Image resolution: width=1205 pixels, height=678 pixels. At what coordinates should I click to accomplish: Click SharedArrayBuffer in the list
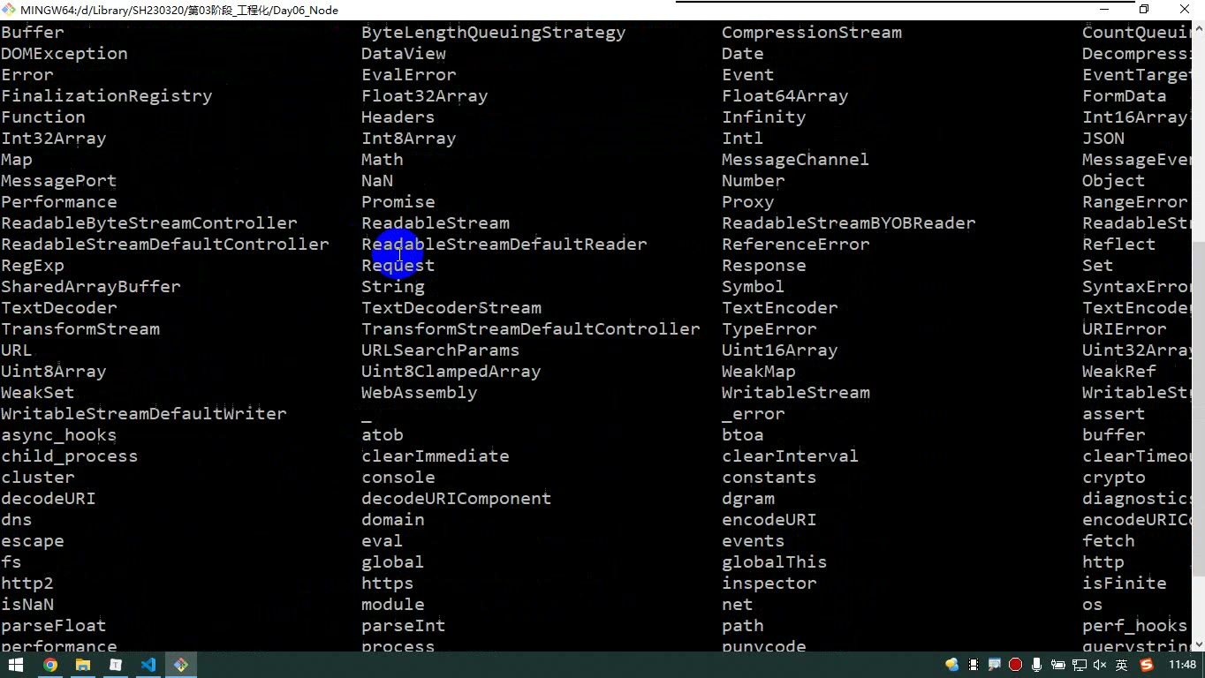pos(91,287)
